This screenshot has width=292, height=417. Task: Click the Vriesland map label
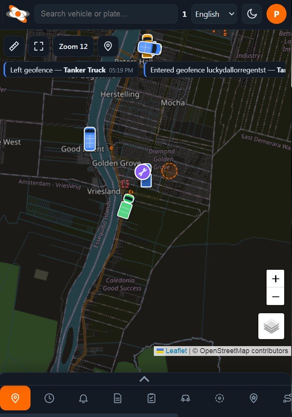coord(104,191)
